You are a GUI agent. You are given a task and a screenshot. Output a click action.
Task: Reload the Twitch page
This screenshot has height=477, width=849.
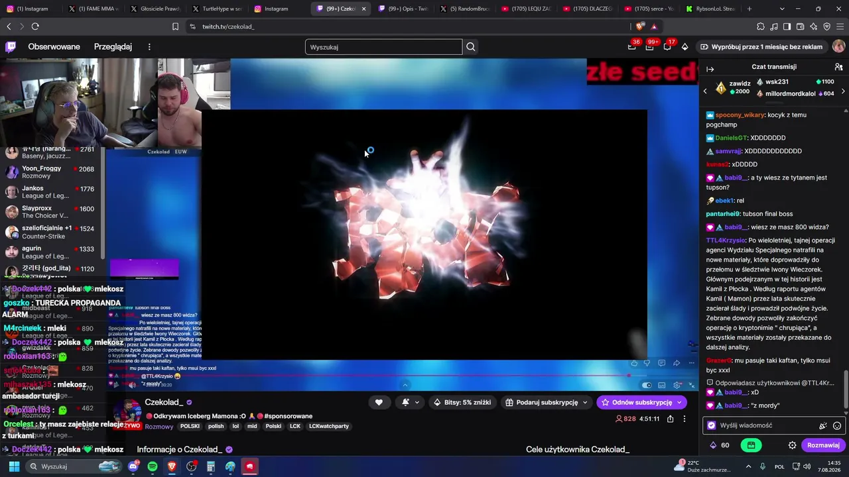(x=35, y=26)
